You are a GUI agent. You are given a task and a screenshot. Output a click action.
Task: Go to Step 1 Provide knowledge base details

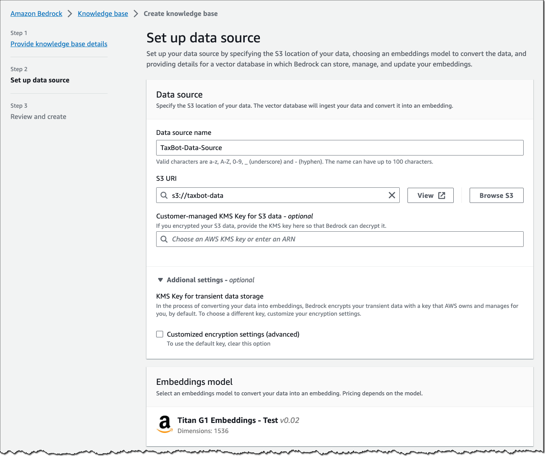pos(59,44)
